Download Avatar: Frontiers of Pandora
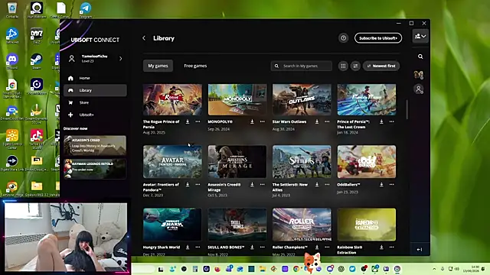 [x=188, y=185]
